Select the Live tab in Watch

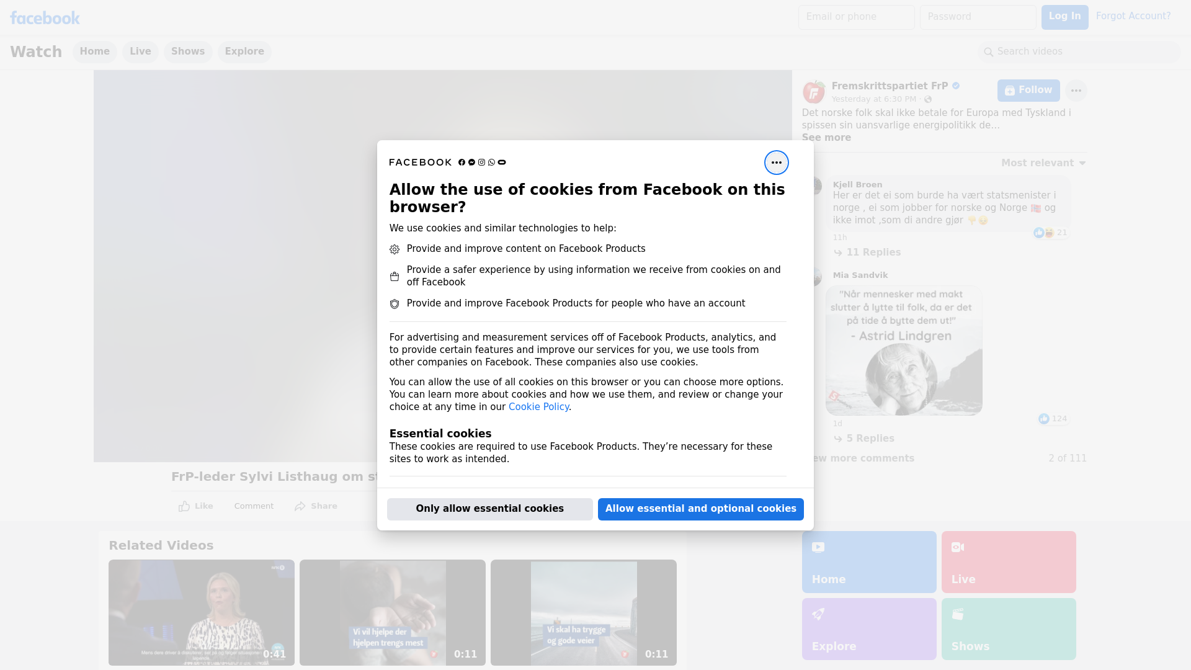(140, 51)
